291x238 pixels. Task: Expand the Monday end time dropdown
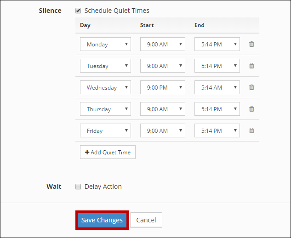(x=217, y=44)
